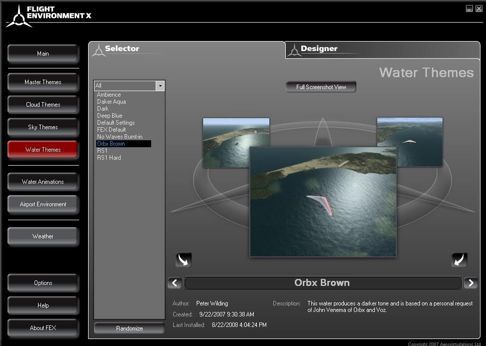Pick RS1 Hard from the list
Viewport: 486px width, 346px height.
coord(109,158)
